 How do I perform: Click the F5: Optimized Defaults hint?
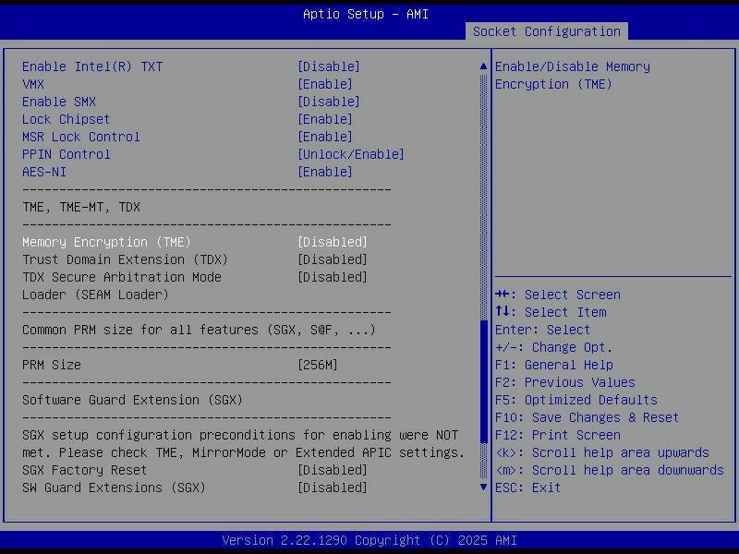click(x=576, y=400)
